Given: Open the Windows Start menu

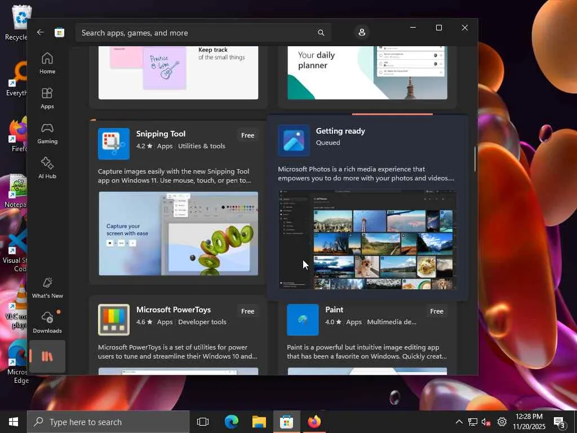Looking at the screenshot, I should (14, 422).
